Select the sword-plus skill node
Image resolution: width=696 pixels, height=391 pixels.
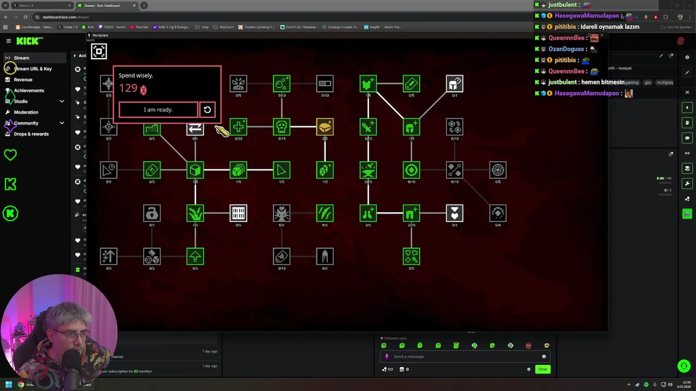368,127
